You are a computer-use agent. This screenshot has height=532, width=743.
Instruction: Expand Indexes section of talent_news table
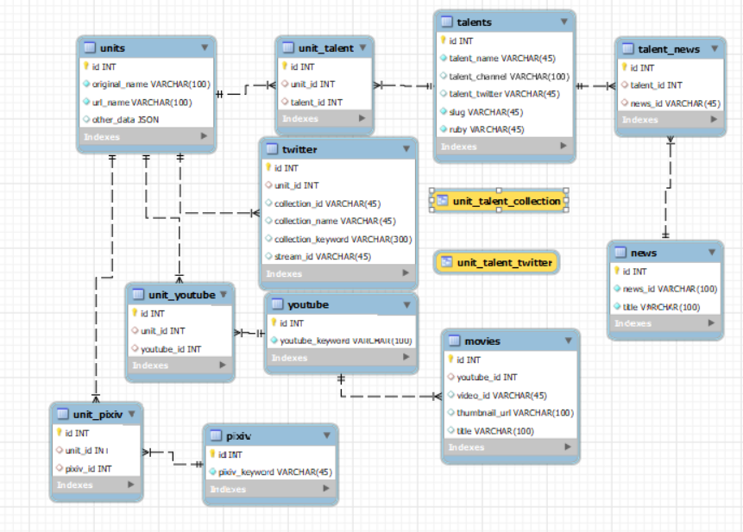click(x=715, y=119)
